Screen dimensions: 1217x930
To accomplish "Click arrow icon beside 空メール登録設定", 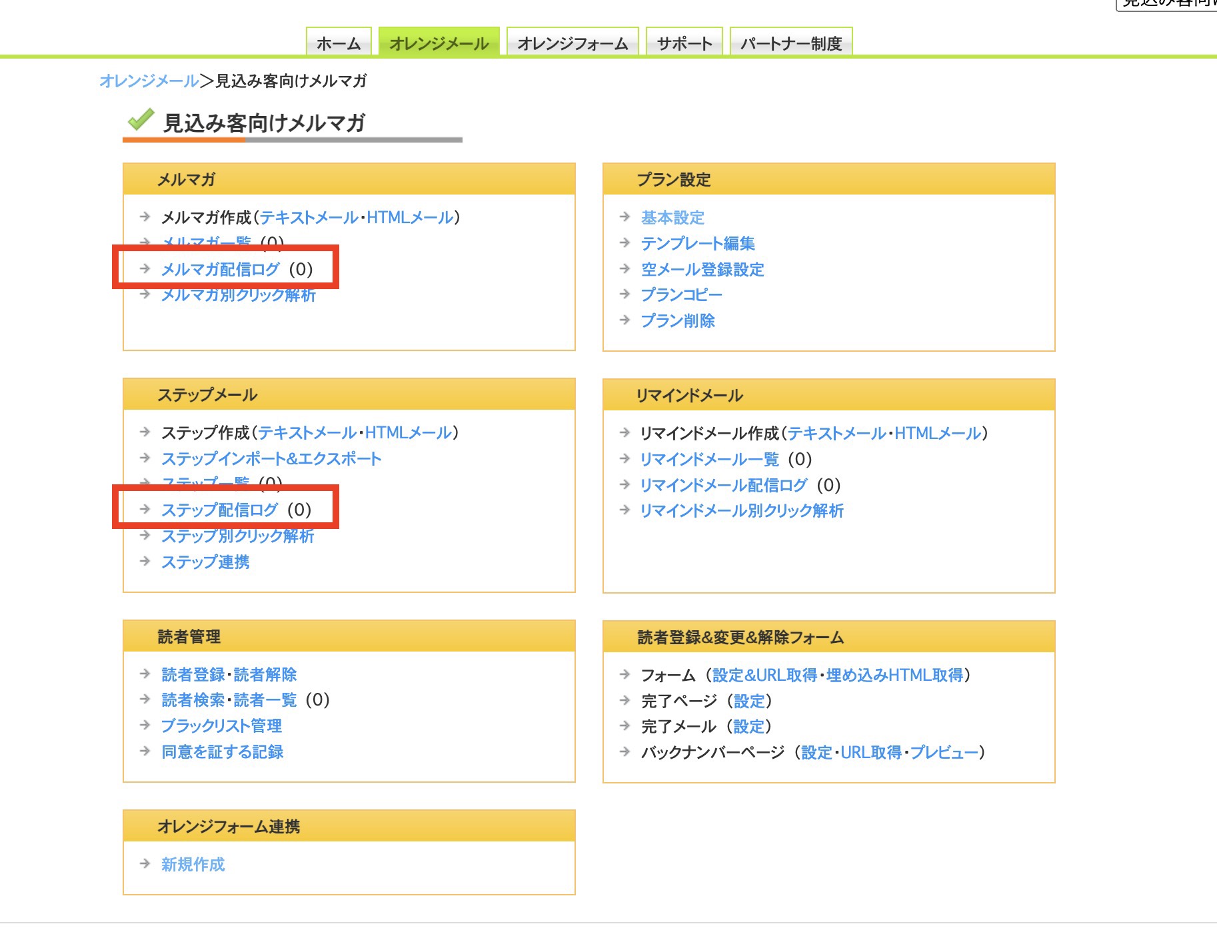I will coord(624,268).
